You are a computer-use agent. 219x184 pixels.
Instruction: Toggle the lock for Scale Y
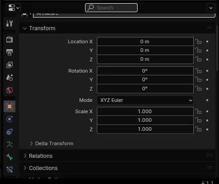tap(198, 120)
